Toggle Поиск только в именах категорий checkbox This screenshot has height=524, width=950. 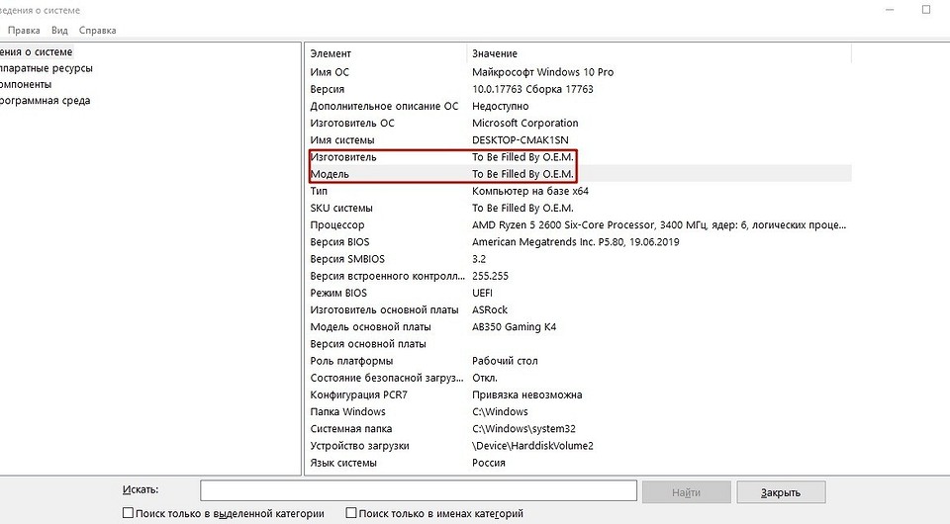coord(351,513)
